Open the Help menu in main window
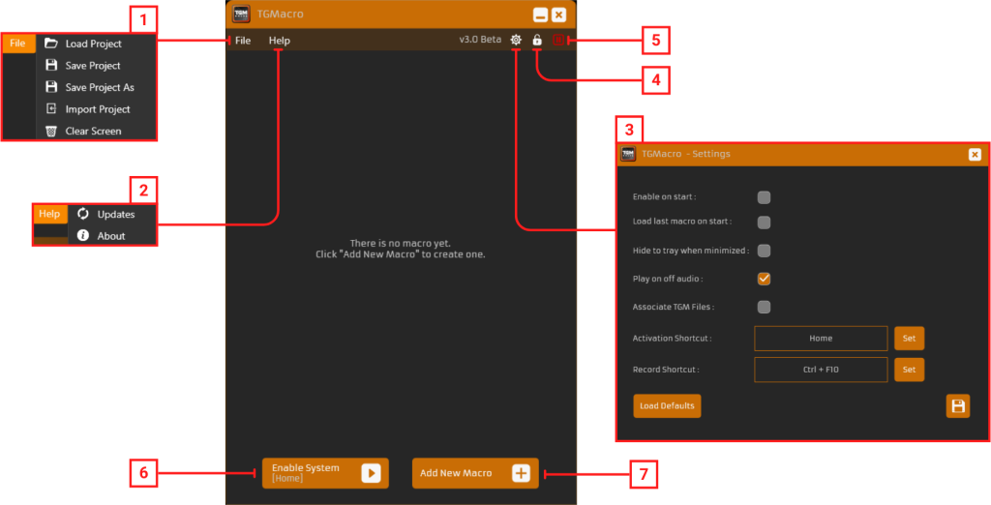 pyautogui.click(x=279, y=41)
